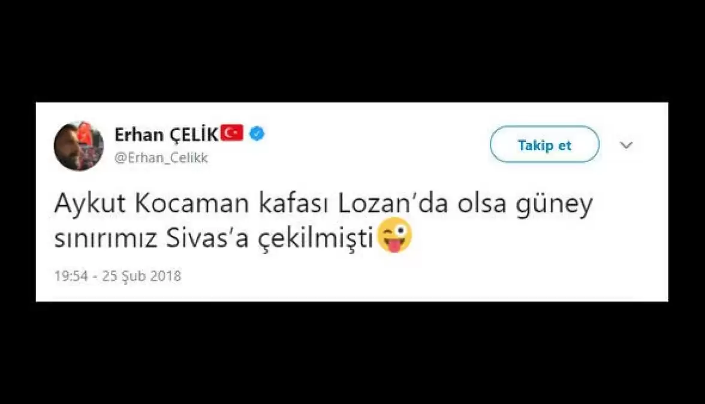
Task: Click the blue verified badge icon
Action: (257, 134)
